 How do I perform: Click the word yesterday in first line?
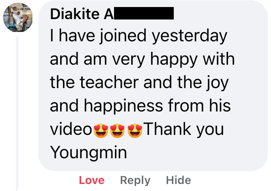pos(189,36)
